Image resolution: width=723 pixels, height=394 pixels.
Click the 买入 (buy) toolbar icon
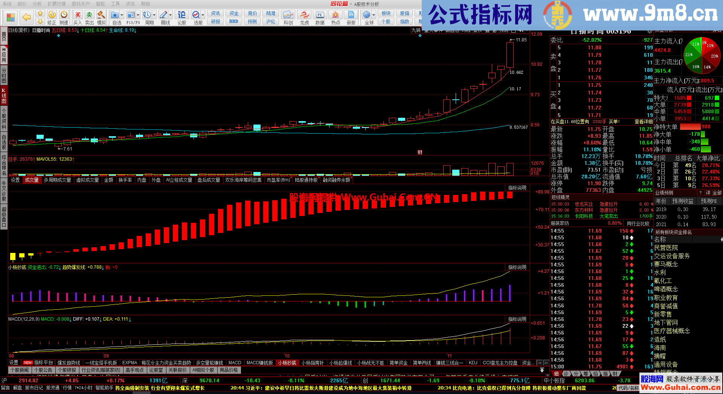pos(78,17)
